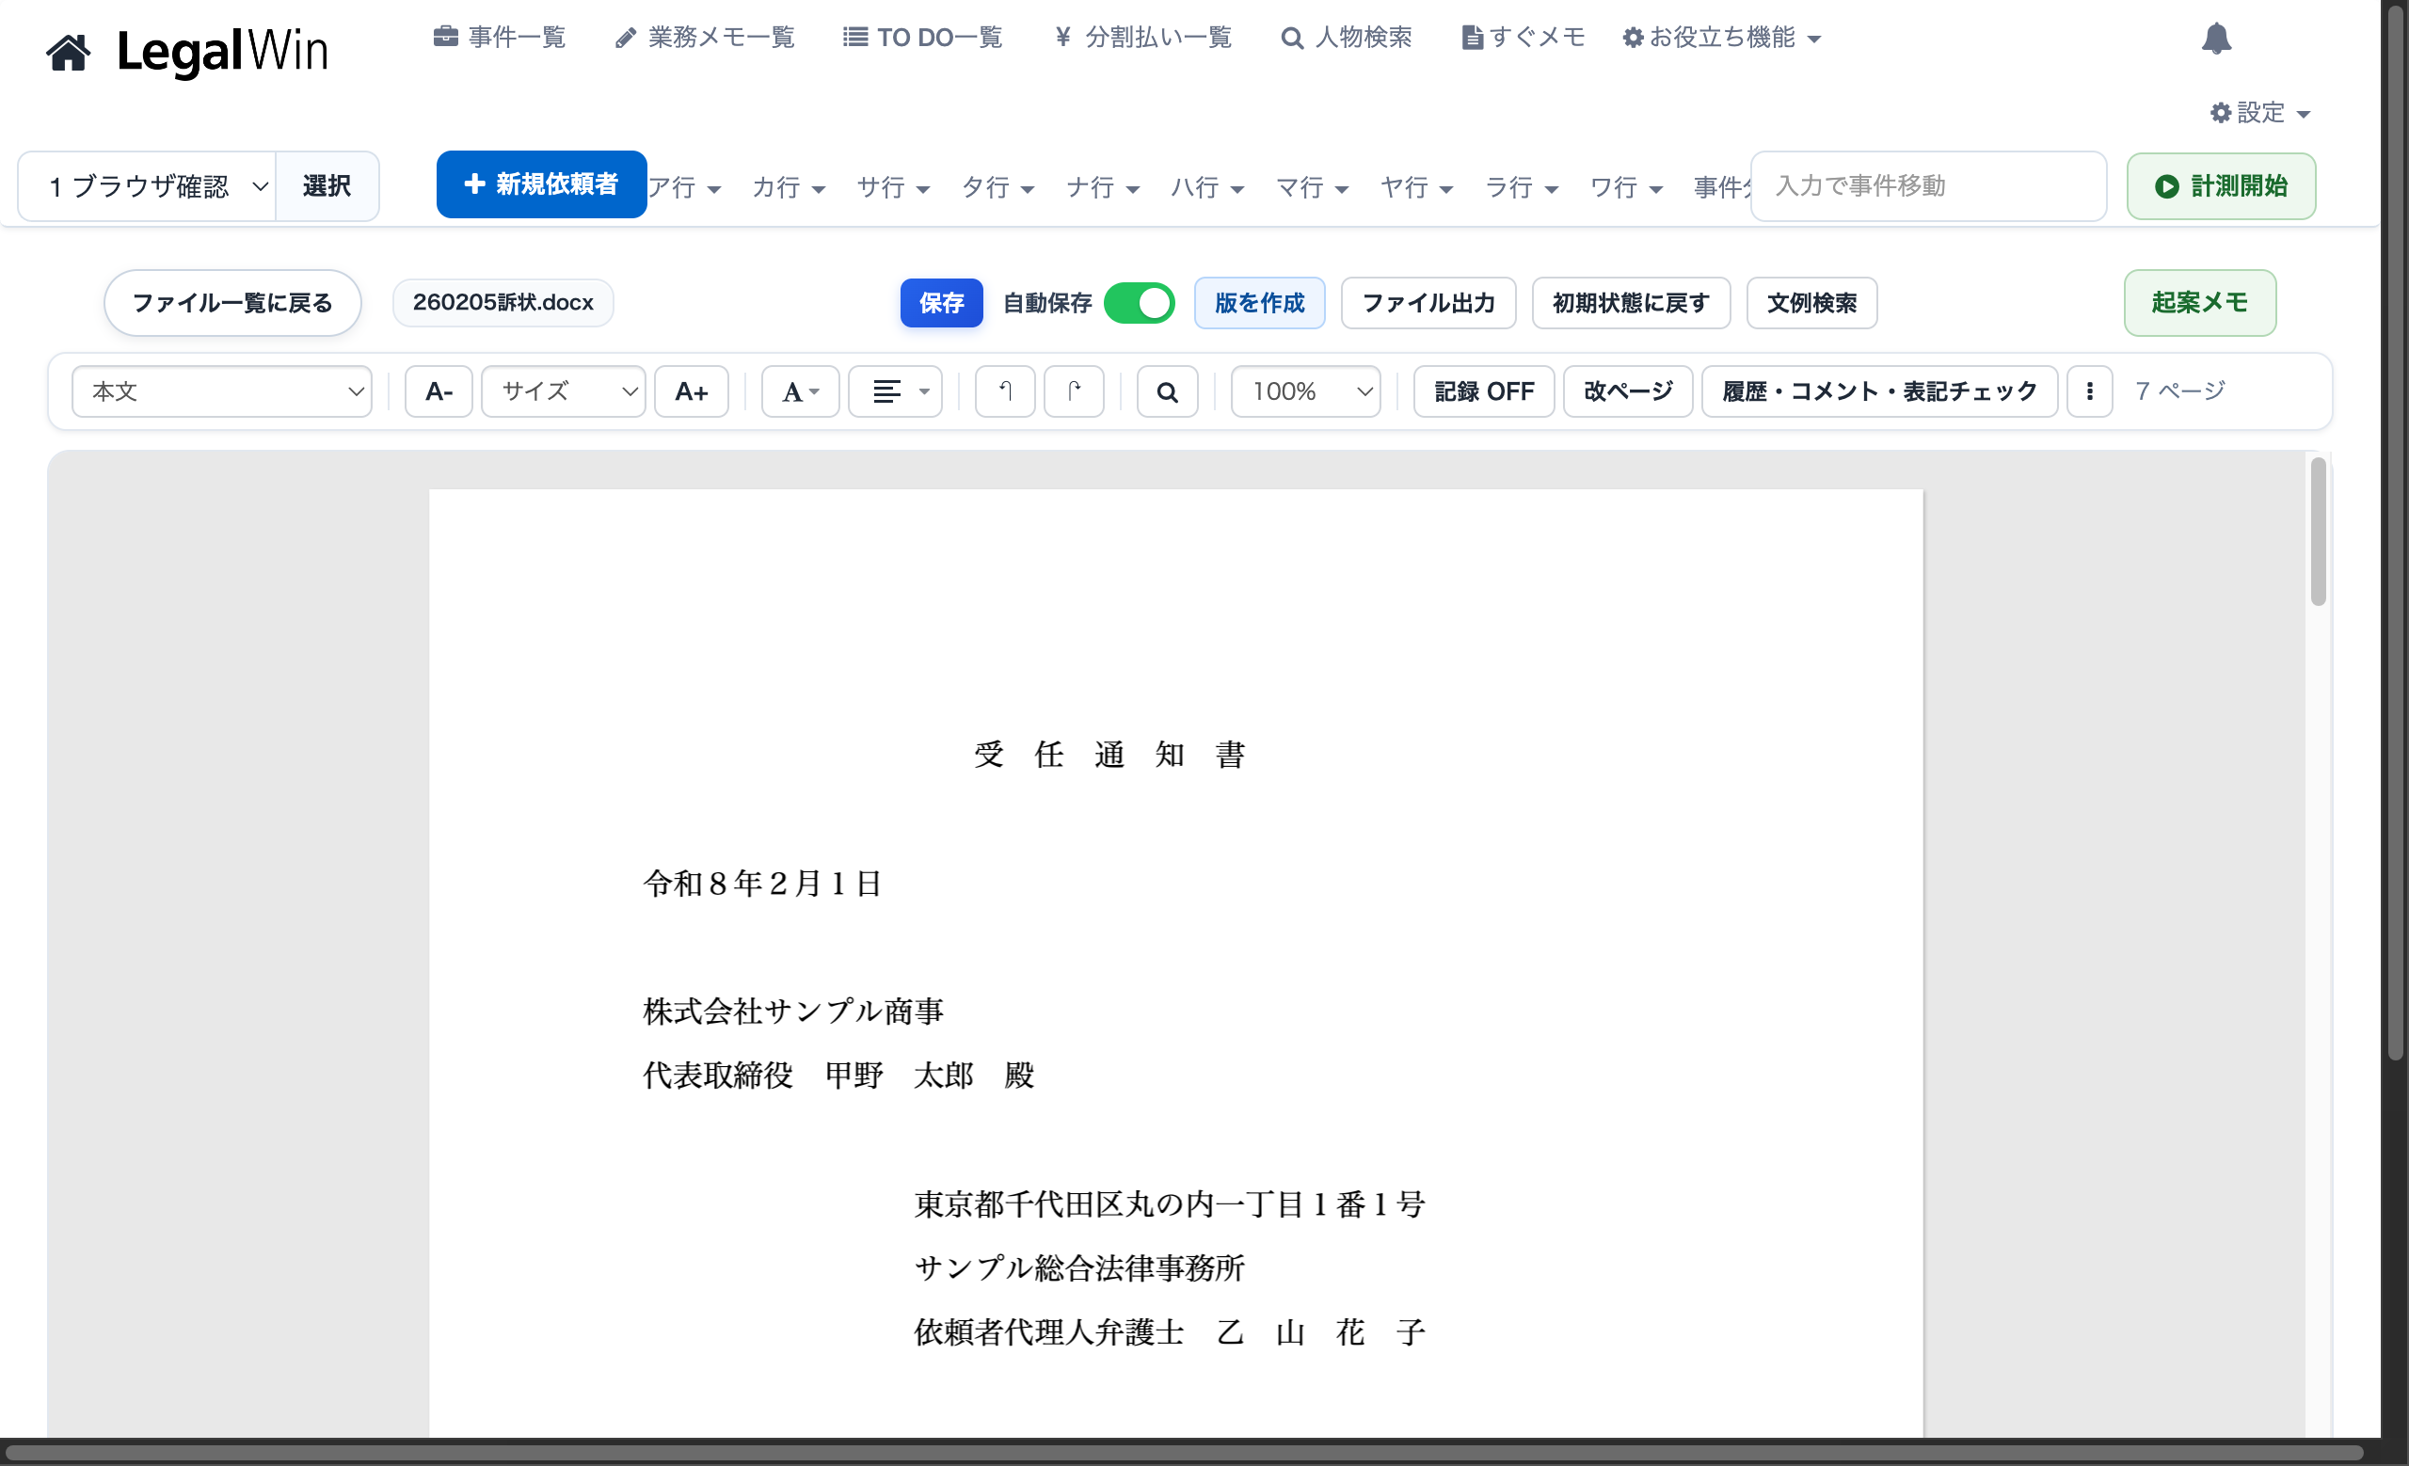
Task: Click the 入力で事件移動 input field
Action: point(1928,185)
